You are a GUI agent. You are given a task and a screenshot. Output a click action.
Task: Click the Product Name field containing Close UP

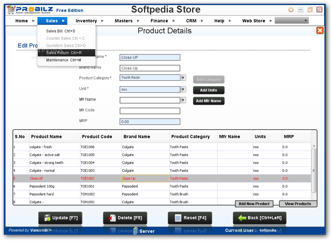click(x=150, y=58)
